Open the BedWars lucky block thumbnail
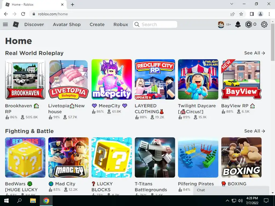Screen dimensions: 275x206 coord(25,157)
